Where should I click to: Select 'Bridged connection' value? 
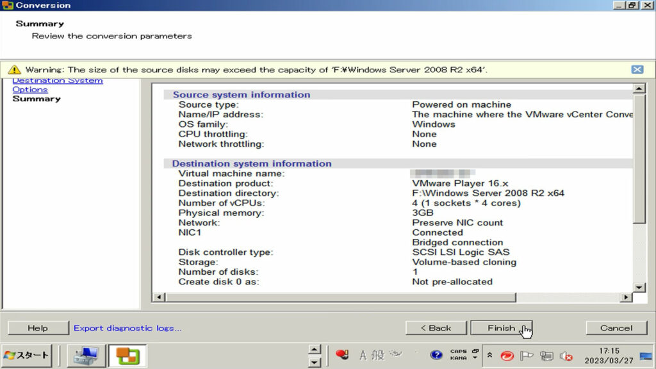[457, 242]
